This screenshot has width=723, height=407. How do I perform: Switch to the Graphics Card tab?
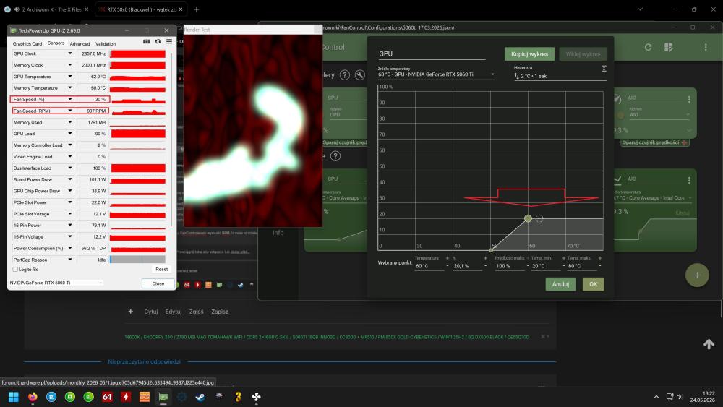pyautogui.click(x=27, y=44)
